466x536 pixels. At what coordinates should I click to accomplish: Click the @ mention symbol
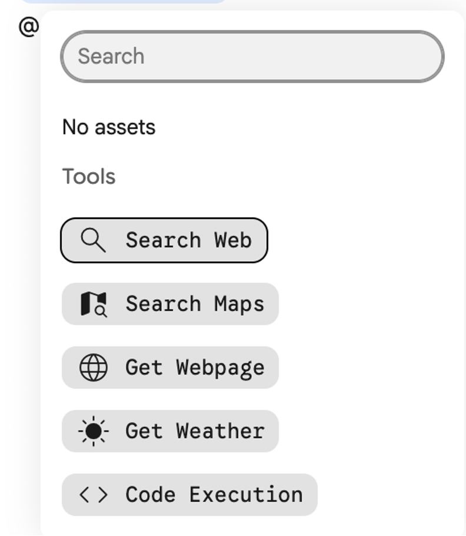click(x=29, y=27)
